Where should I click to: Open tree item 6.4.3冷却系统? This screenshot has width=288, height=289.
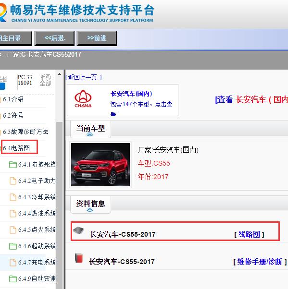point(37,197)
